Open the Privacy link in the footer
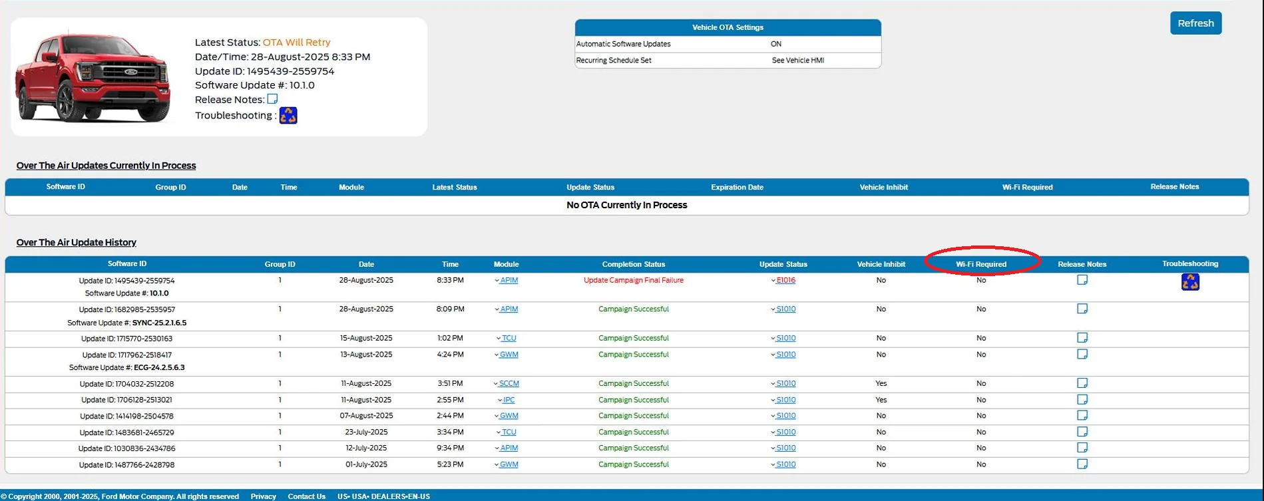This screenshot has width=1264, height=501. [x=263, y=496]
